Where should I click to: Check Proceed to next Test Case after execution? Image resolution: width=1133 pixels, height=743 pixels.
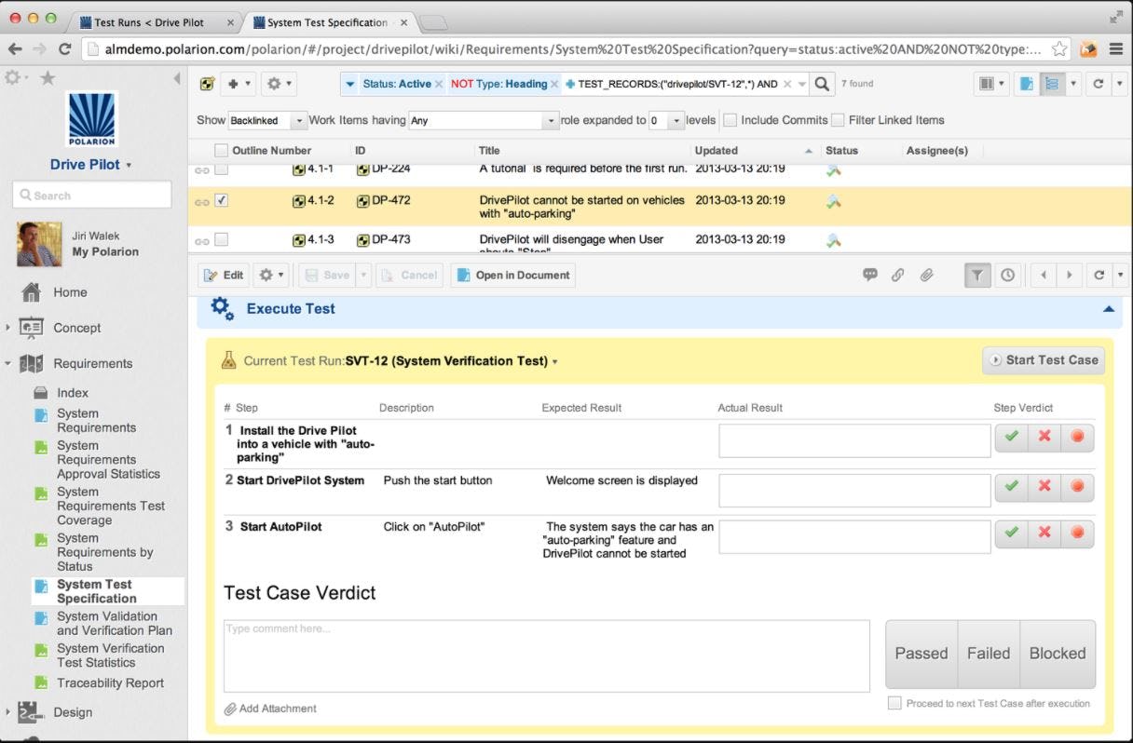(894, 704)
